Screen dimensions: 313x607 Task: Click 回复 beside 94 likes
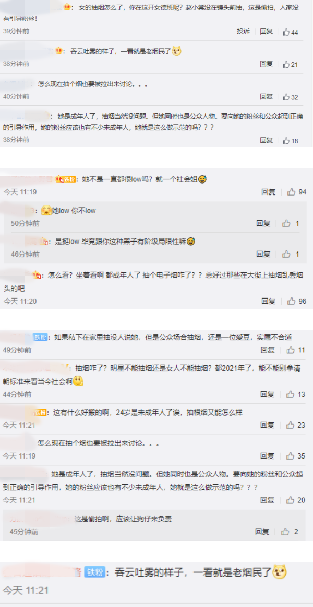tap(268, 192)
